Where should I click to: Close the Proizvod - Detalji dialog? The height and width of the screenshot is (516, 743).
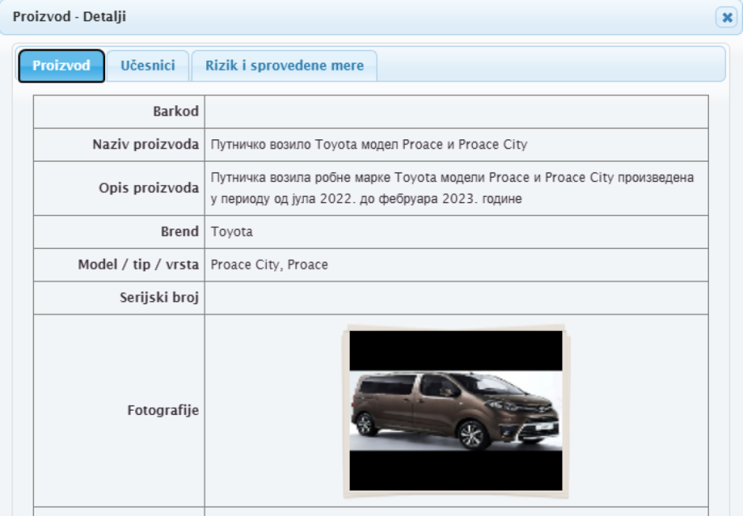point(726,17)
